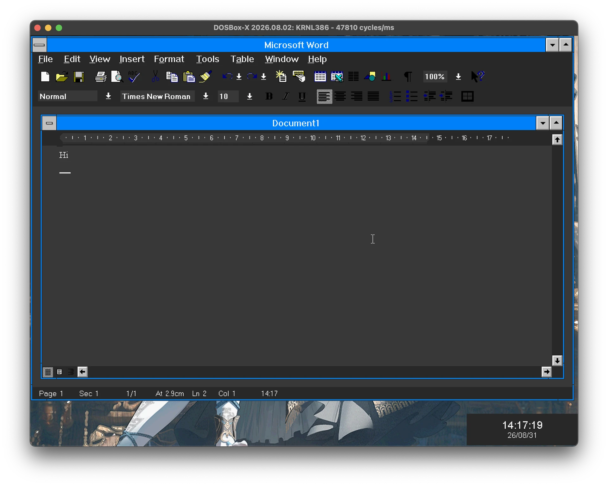608x486 pixels.
Task: Click the Save floppy disk icon
Action: (79, 77)
